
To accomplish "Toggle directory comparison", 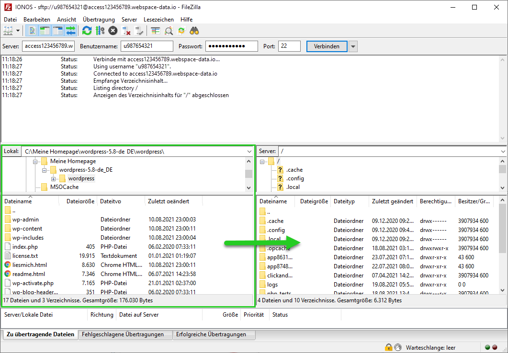I will click(x=169, y=31).
